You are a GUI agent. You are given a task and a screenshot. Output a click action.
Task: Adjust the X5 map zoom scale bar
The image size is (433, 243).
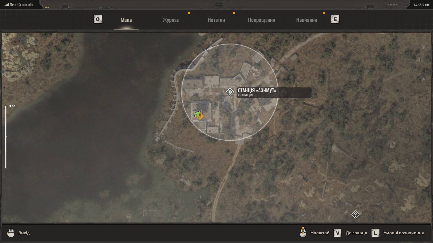[x=6, y=137]
